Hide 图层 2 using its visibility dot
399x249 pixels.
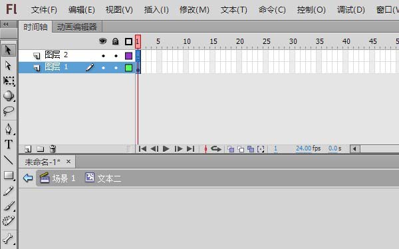(103, 55)
